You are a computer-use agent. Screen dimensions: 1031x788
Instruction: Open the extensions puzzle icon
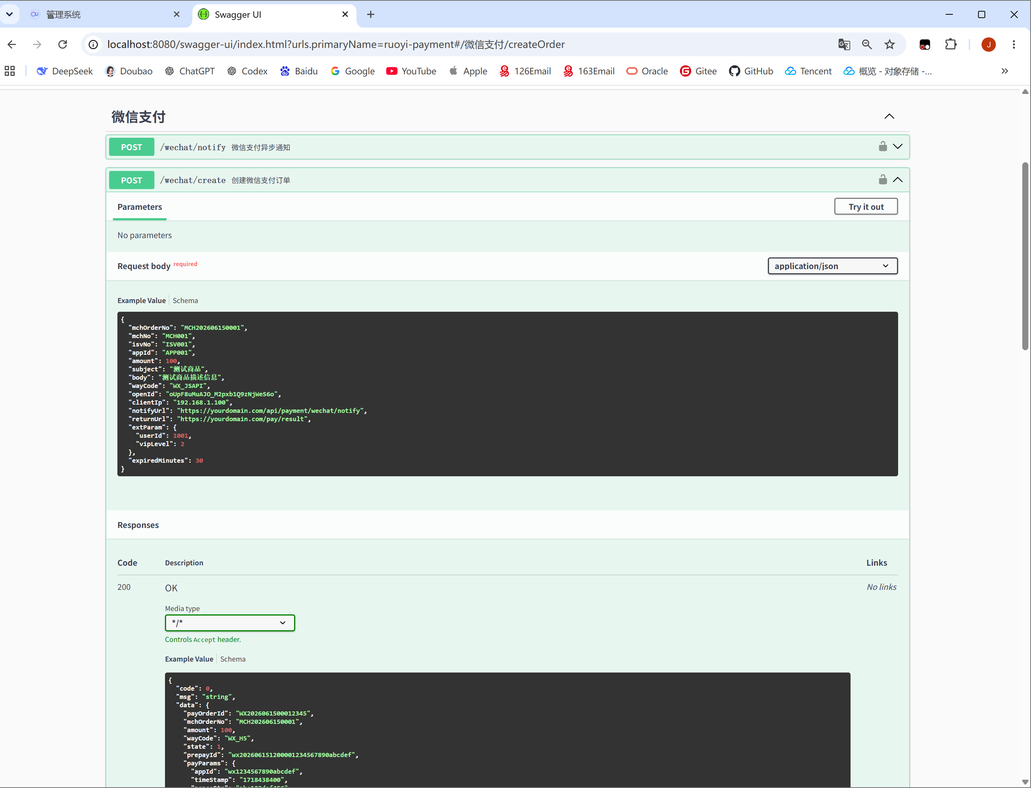tap(951, 45)
